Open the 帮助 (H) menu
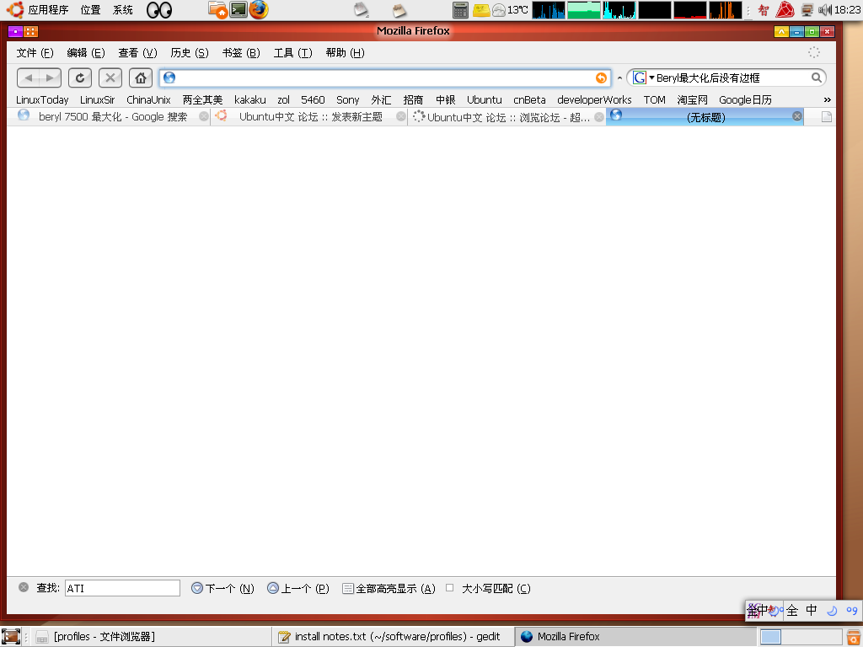 [x=345, y=53]
